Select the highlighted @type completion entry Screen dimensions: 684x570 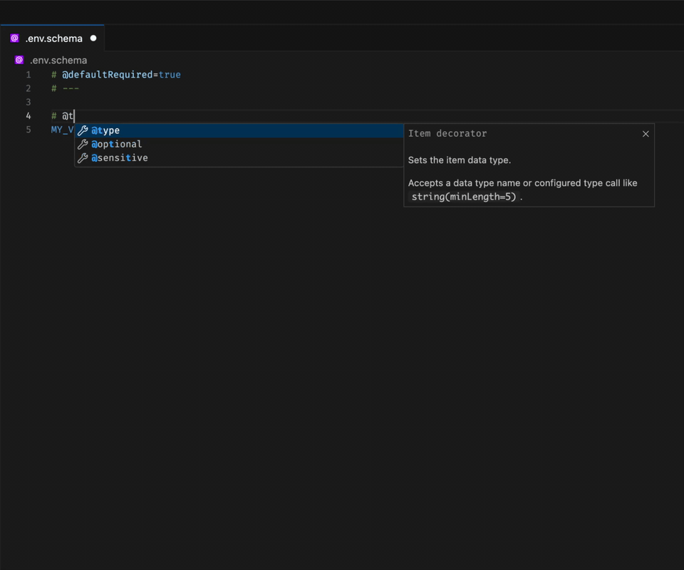click(105, 130)
